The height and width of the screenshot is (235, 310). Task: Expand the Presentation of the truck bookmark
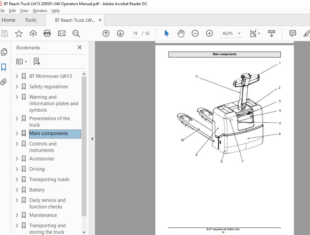coord(17,118)
